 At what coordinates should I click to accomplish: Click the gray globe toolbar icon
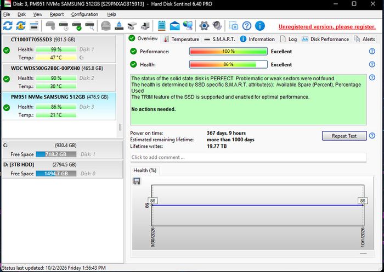pos(106,26)
